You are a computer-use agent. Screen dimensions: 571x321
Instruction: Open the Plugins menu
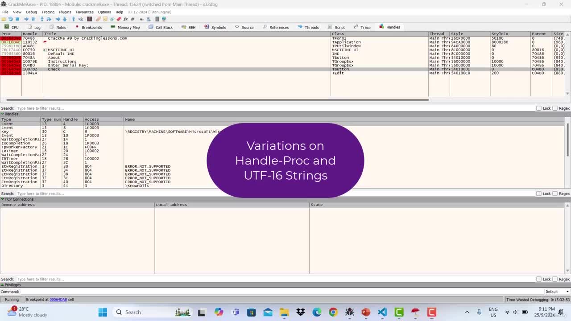(65, 12)
